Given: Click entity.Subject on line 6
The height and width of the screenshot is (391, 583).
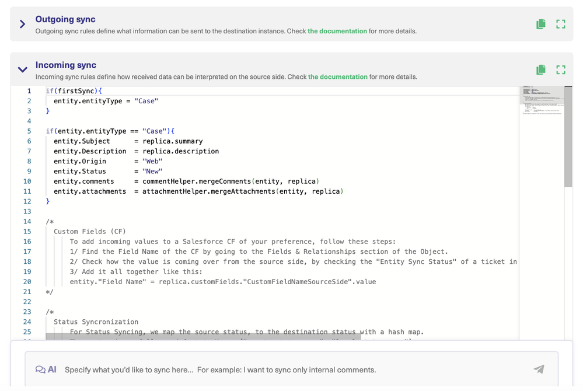Looking at the screenshot, I should tap(82, 141).
